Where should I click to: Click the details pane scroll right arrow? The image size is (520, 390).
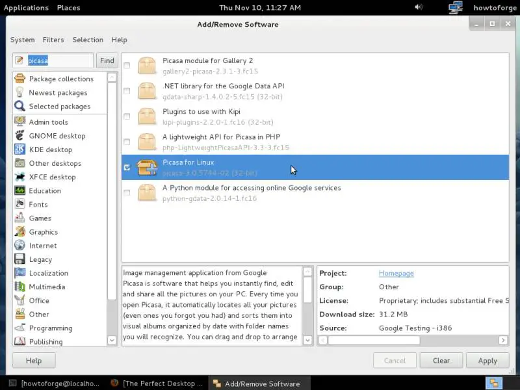(x=503, y=340)
